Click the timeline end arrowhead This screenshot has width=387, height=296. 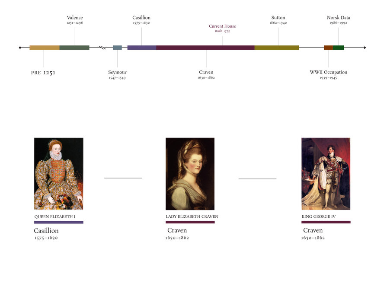365,48
